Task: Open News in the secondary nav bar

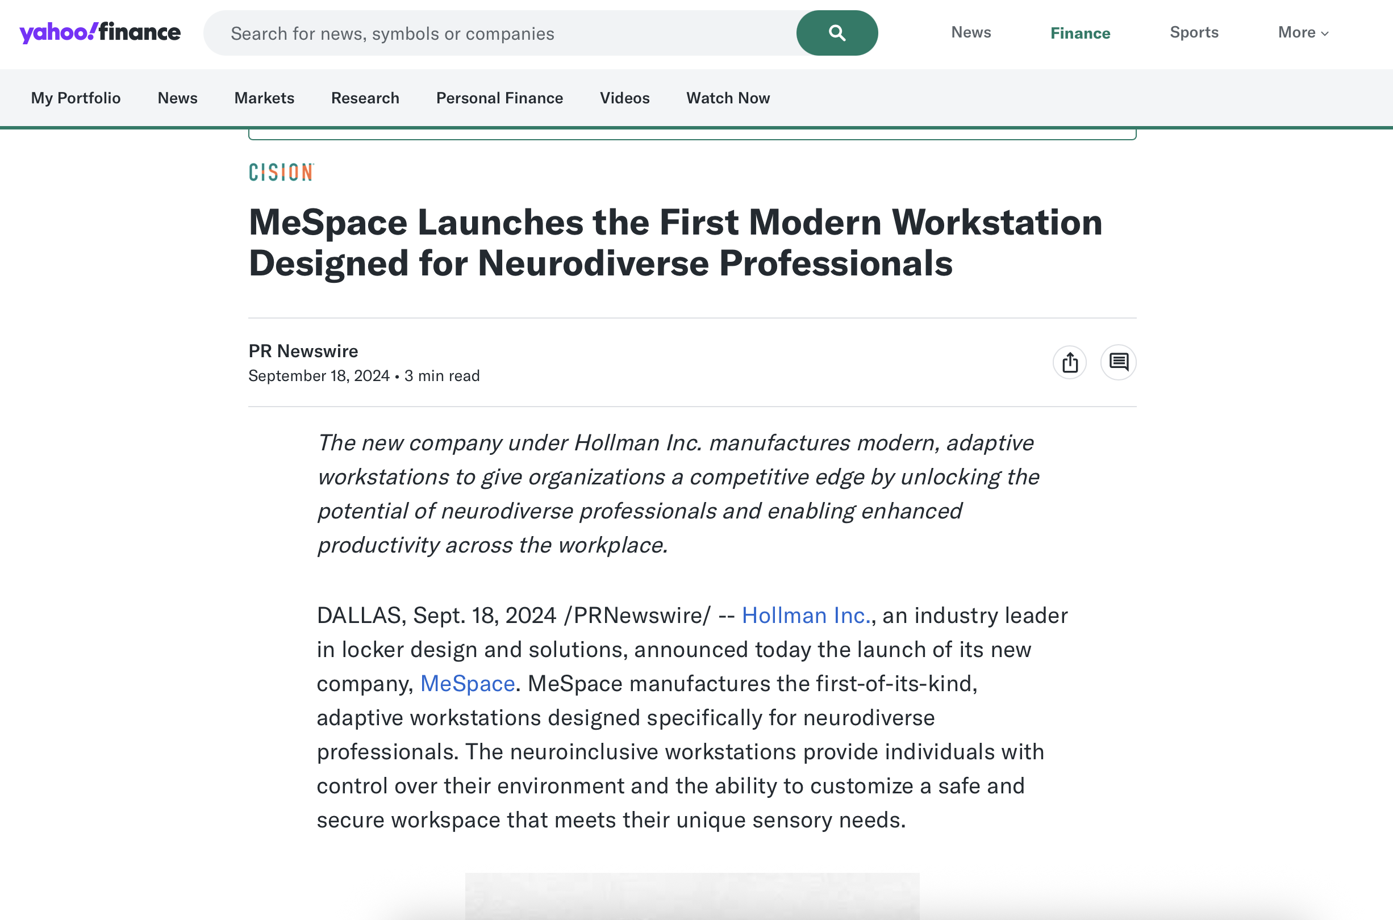Action: click(x=177, y=98)
